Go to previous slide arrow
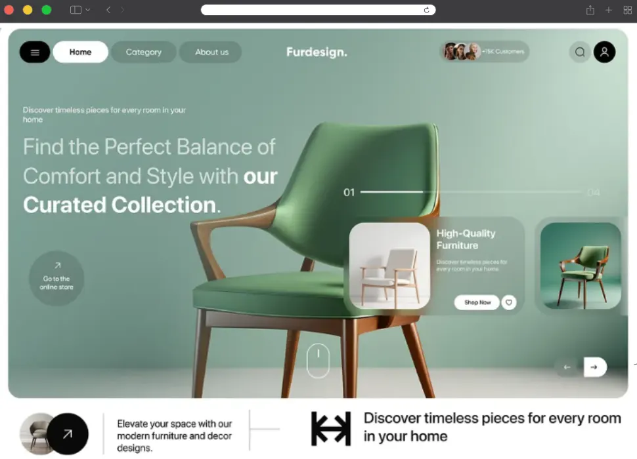Viewport: 637px width, 459px height. [x=567, y=367]
